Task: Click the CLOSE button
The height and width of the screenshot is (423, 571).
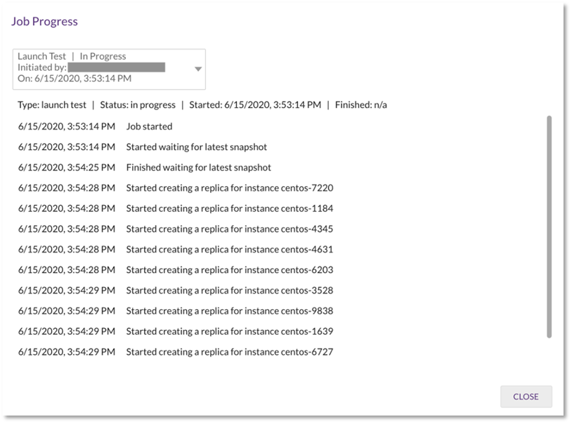Action: tap(526, 396)
